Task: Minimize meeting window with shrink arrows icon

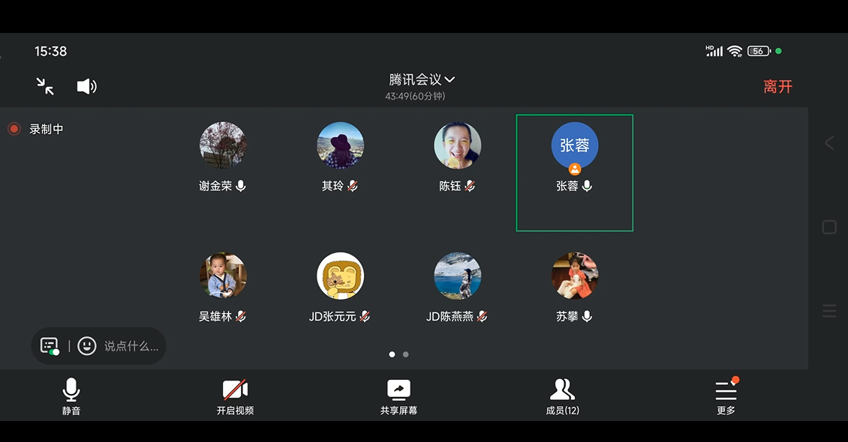Action: coord(45,86)
